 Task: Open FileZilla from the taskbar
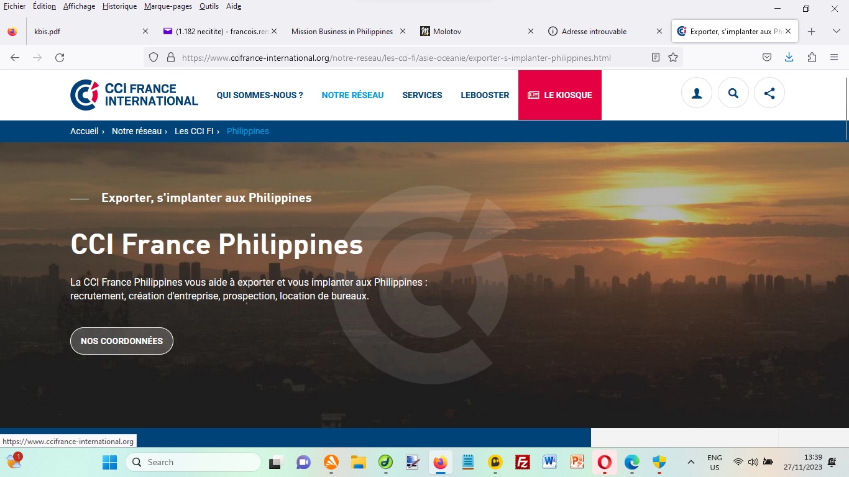pos(523,462)
